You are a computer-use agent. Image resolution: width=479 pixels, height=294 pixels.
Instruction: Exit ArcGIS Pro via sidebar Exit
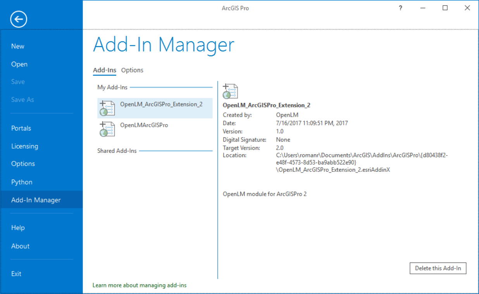pos(16,273)
